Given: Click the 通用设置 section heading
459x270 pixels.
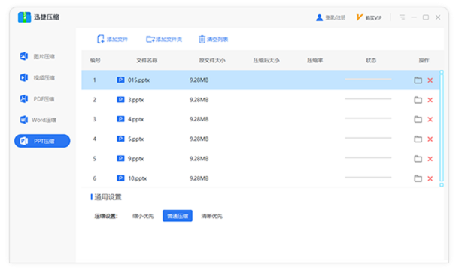Looking at the screenshot, I should pyautogui.click(x=108, y=197).
